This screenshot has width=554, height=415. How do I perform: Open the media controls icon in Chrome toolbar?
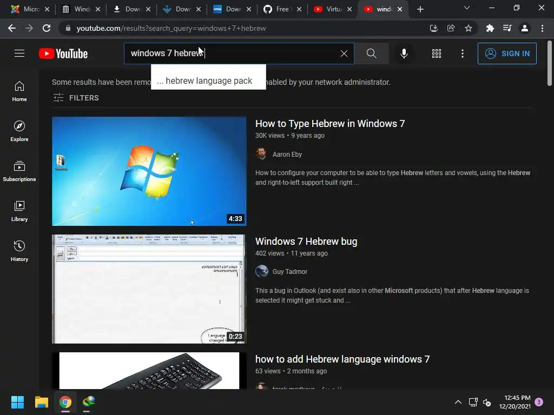pos(507,28)
